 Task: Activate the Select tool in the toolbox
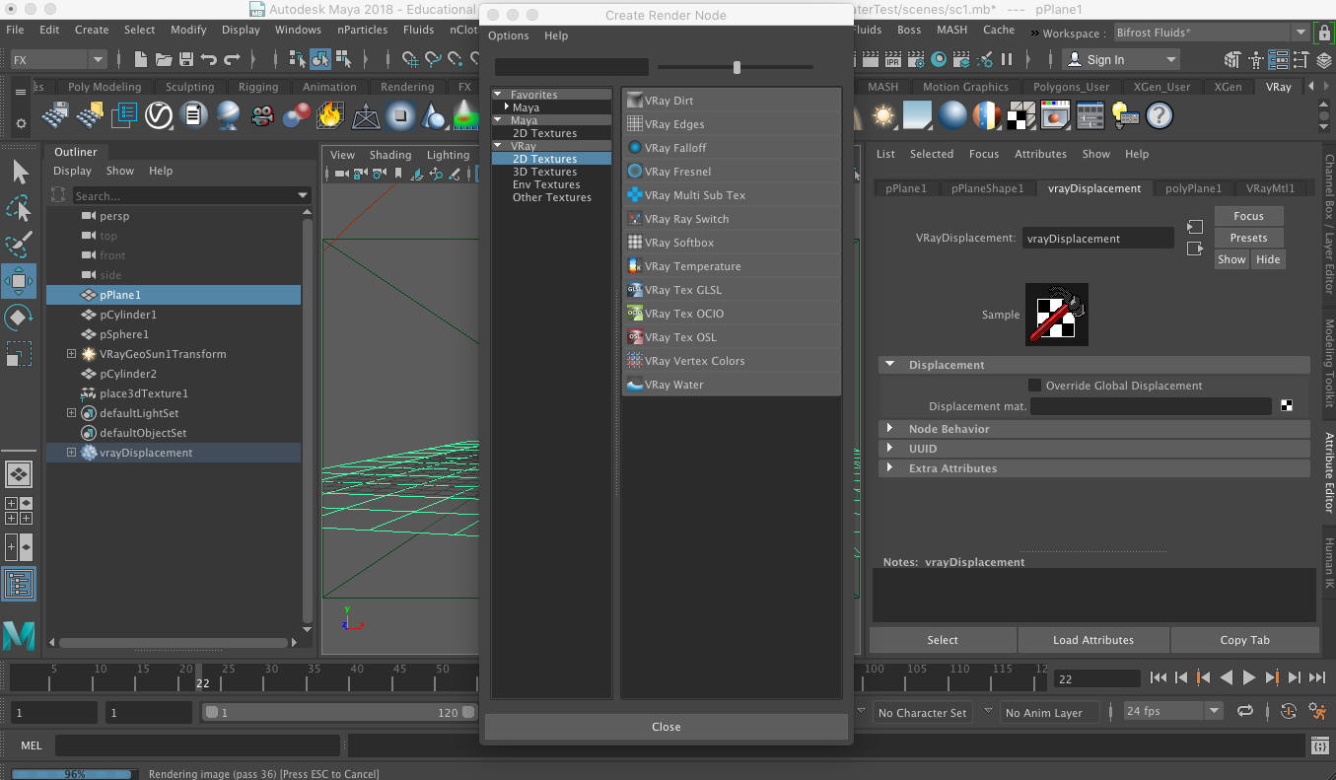click(19, 173)
